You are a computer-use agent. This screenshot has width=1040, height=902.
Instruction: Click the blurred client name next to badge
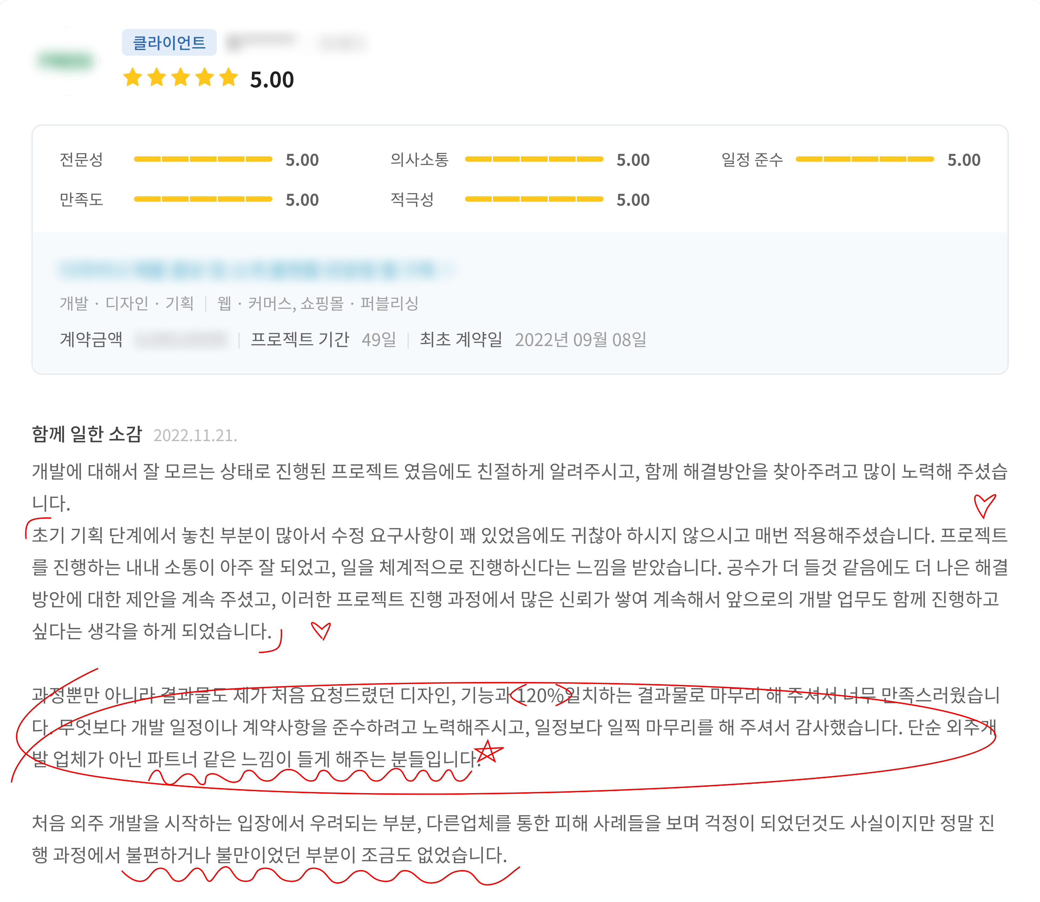click(261, 41)
